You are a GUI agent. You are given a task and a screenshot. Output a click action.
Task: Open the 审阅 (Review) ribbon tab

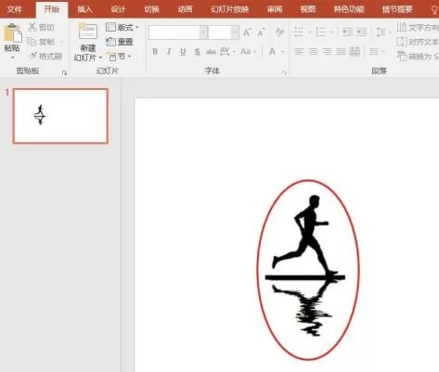(x=275, y=9)
